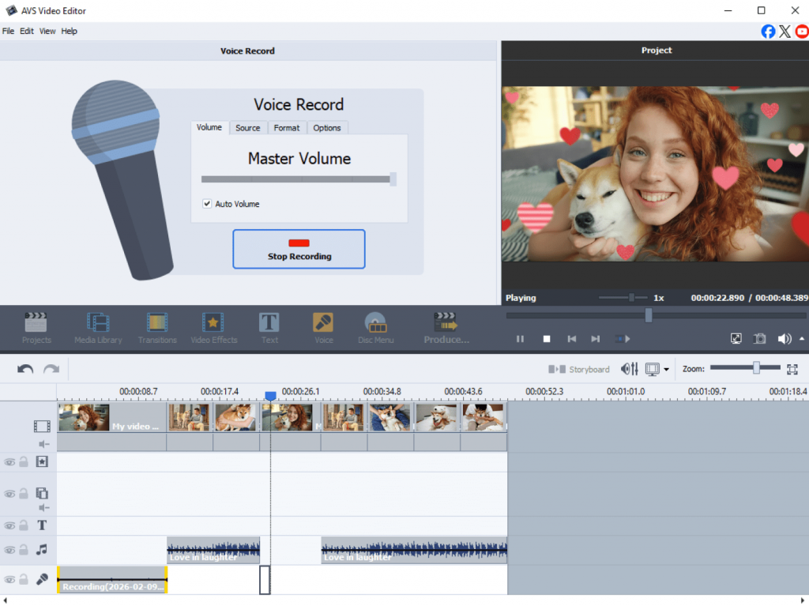Open the File menu
The width and height of the screenshot is (809, 606).
click(x=8, y=31)
